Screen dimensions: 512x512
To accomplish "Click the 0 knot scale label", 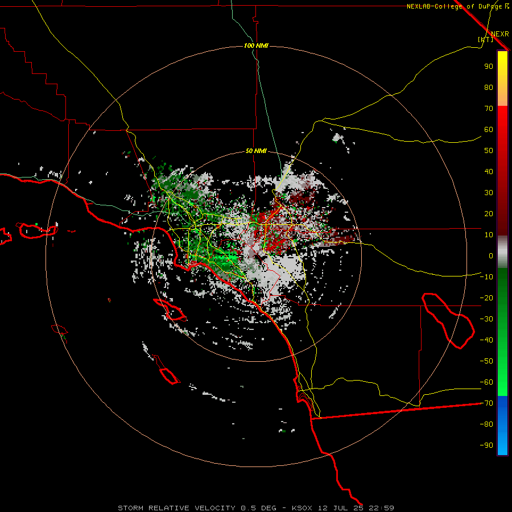I will coord(491,256).
